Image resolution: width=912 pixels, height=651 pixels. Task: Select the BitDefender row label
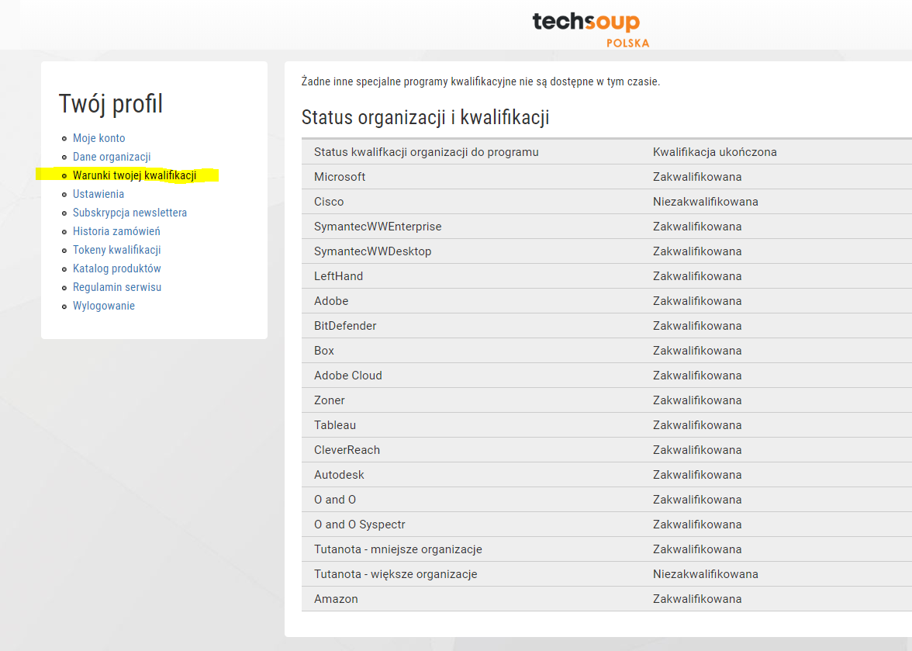345,326
